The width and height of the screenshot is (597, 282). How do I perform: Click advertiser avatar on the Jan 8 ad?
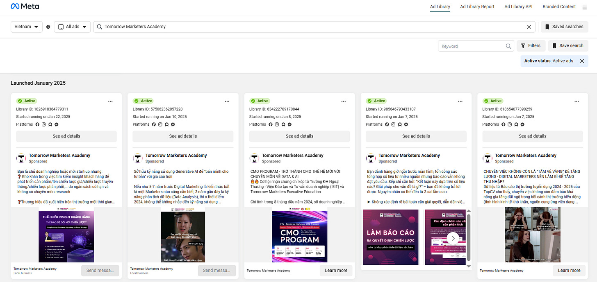click(254, 158)
